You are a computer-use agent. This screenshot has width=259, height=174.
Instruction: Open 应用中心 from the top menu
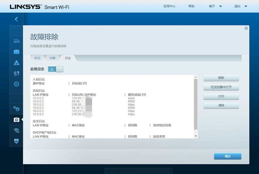[x=169, y=6]
